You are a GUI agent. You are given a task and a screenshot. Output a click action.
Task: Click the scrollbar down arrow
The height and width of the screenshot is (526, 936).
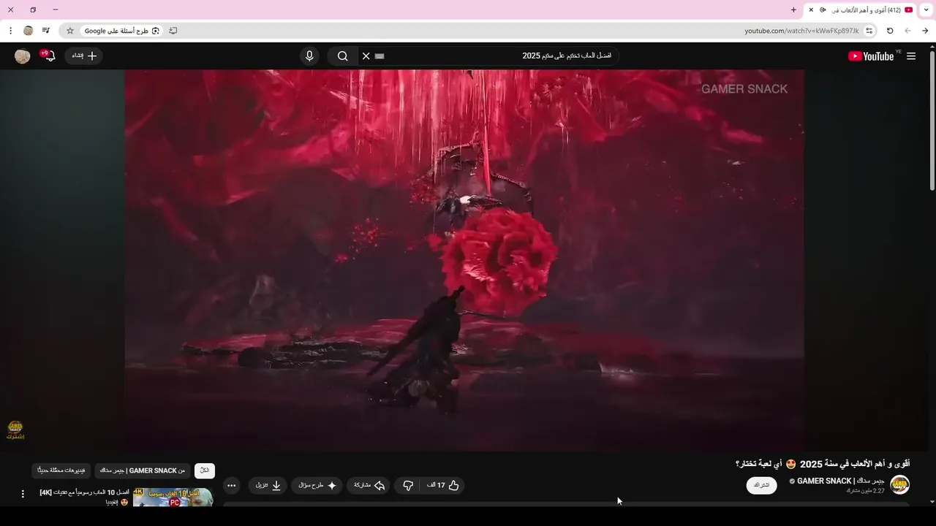click(x=932, y=501)
